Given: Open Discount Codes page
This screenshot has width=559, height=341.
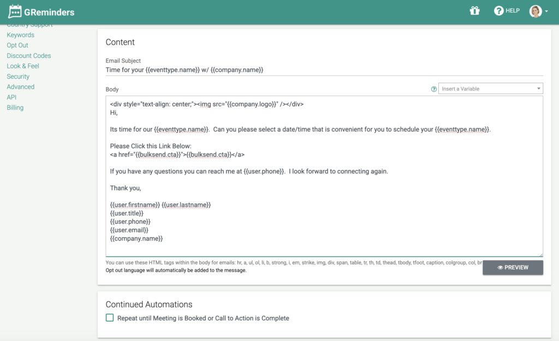Looking at the screenshot, I should (29, 56).
